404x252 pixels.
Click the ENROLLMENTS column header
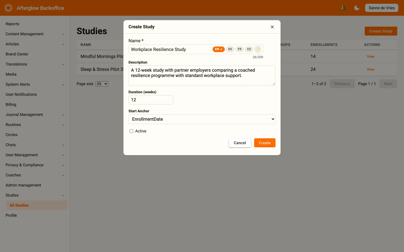pyautogui.click(x=324, y=45)
